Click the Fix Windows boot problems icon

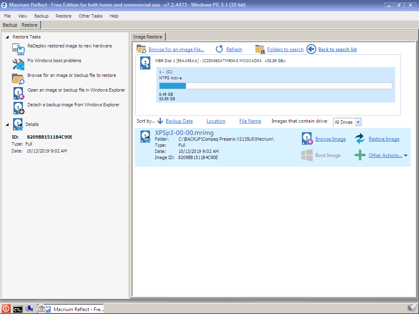coord(18,64)
